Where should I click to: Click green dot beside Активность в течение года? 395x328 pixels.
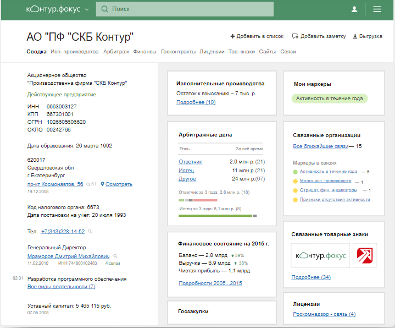[x=296, y=172]
